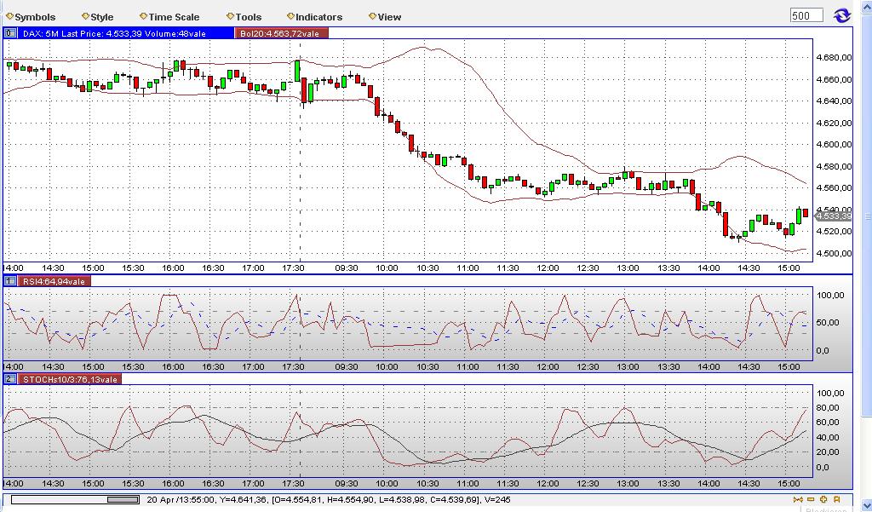Open the View menu

click(385, 15)
